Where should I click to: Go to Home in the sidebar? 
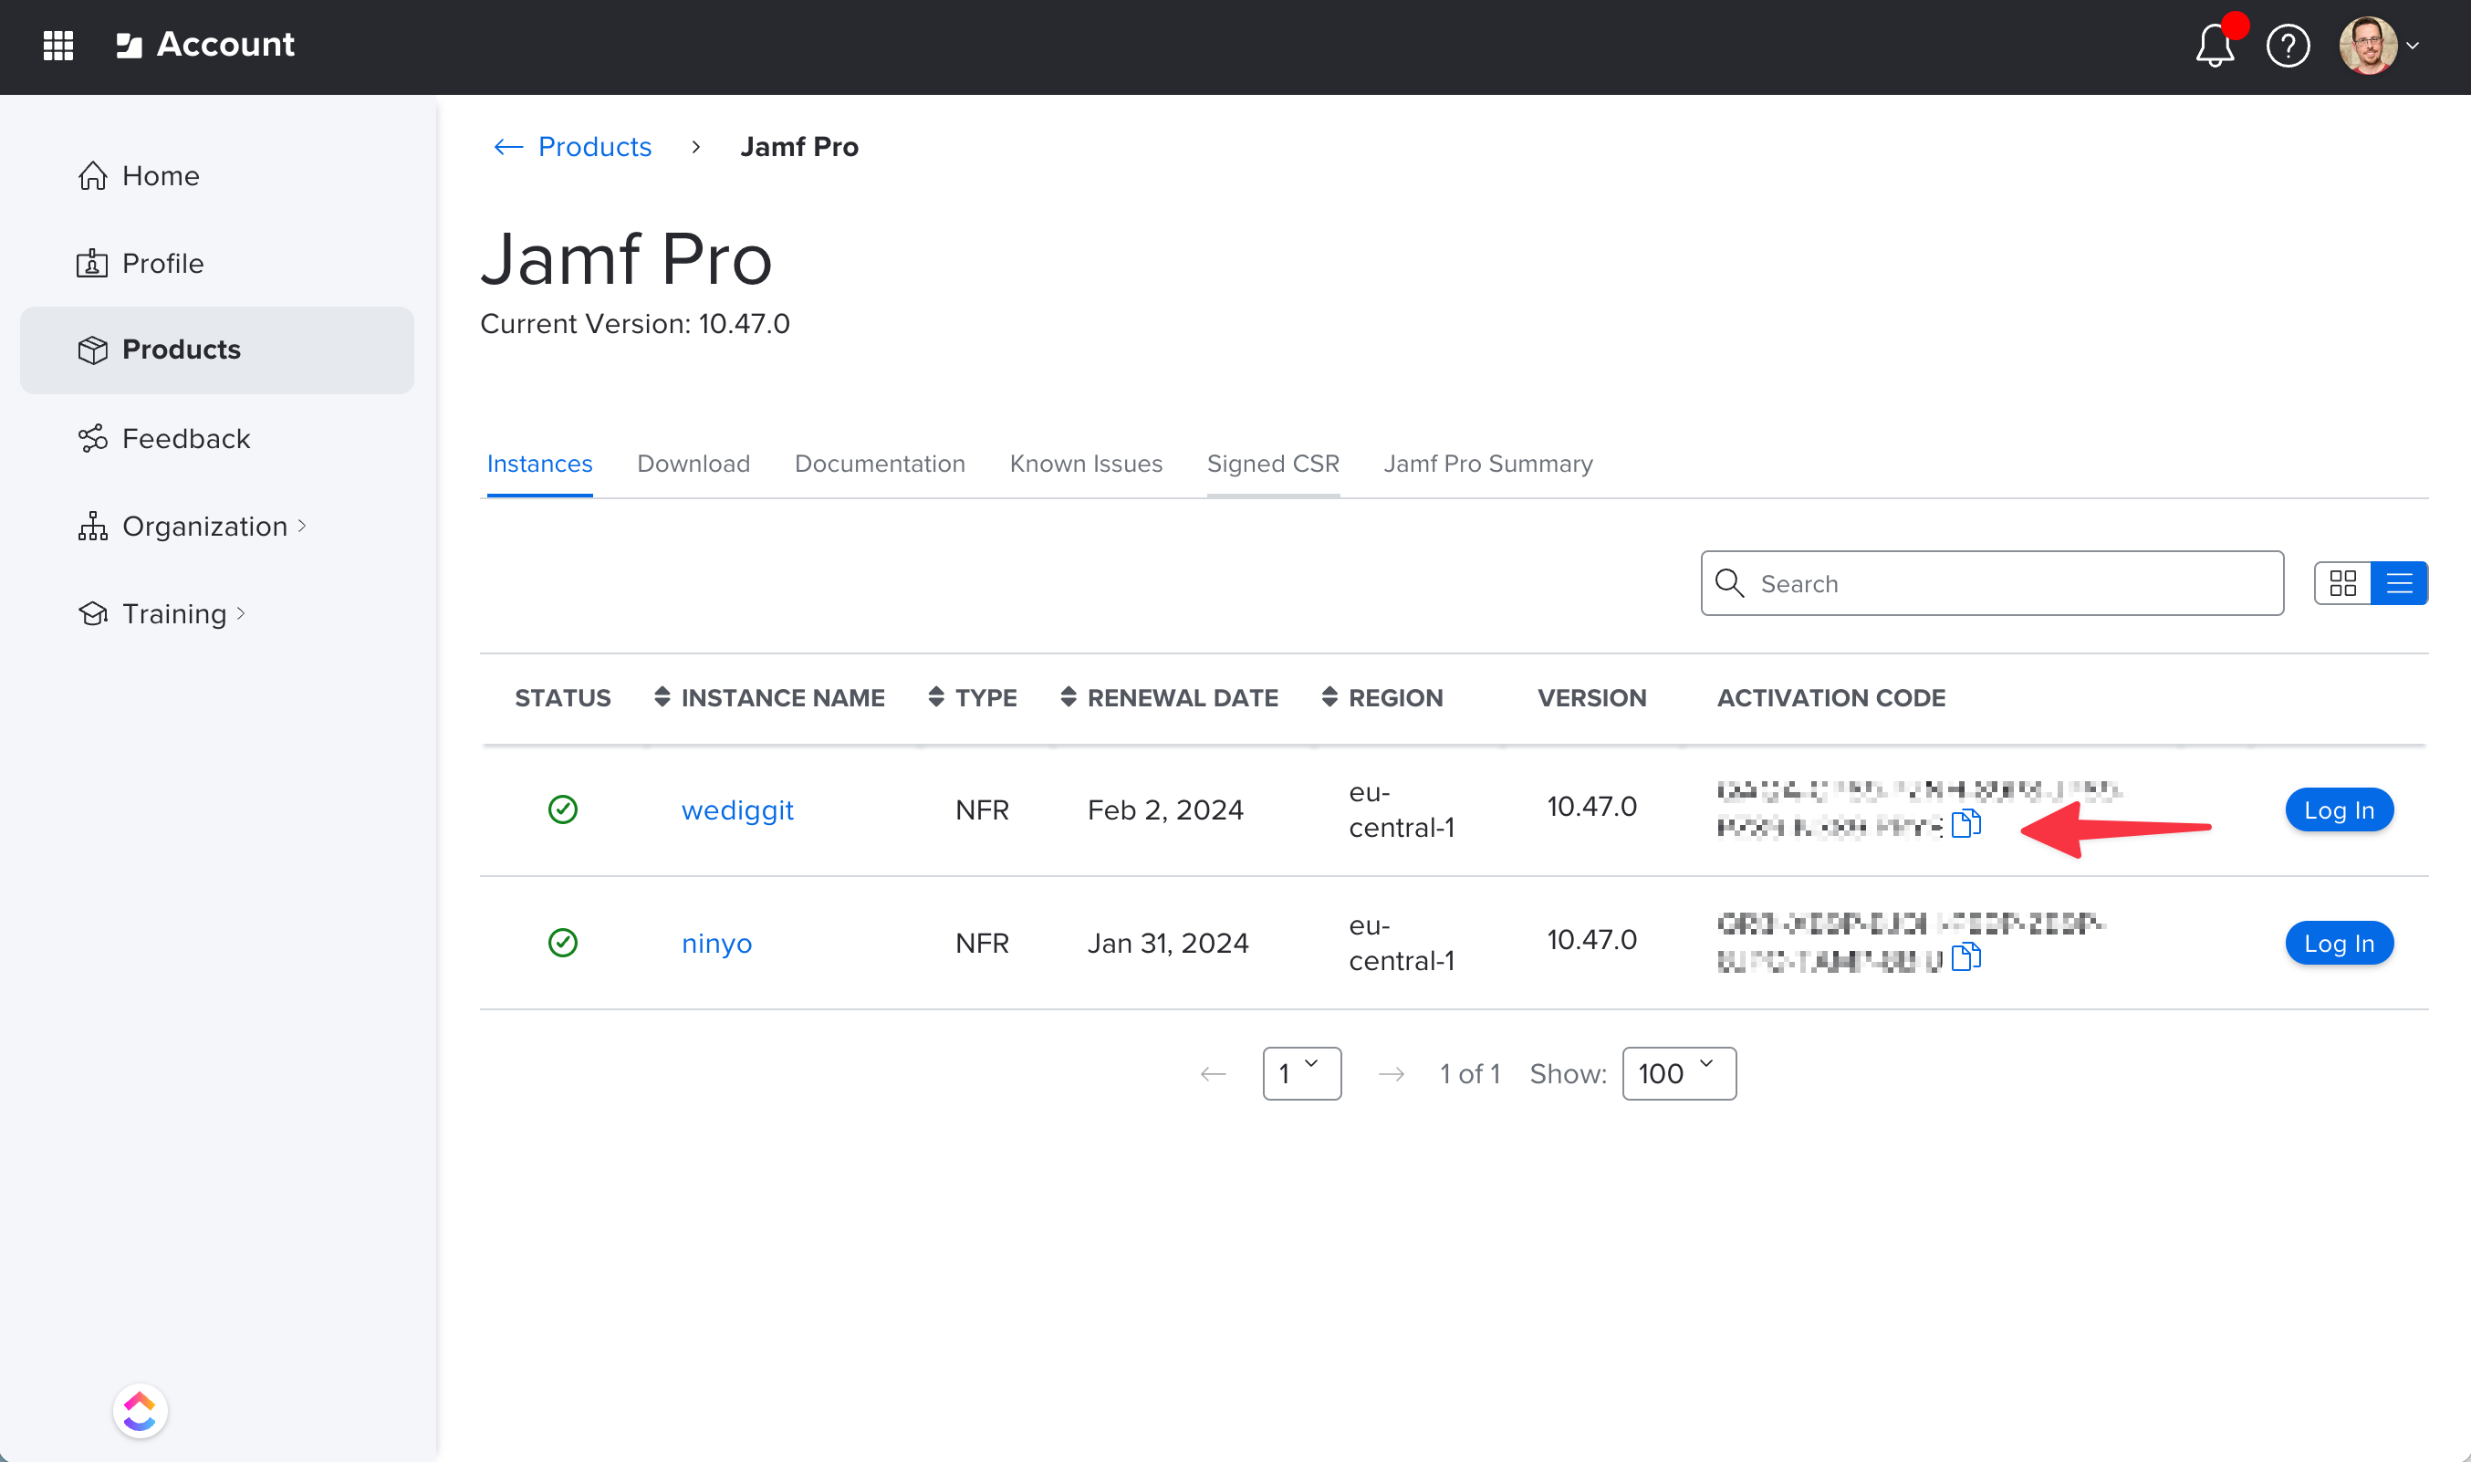(160, 176)
